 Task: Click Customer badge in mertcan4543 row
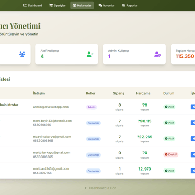pos(93,171)
